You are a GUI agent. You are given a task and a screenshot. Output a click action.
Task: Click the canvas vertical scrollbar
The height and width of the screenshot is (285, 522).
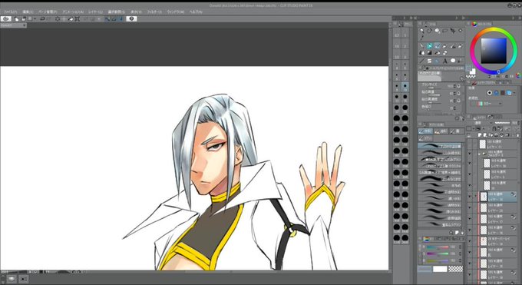391,147
